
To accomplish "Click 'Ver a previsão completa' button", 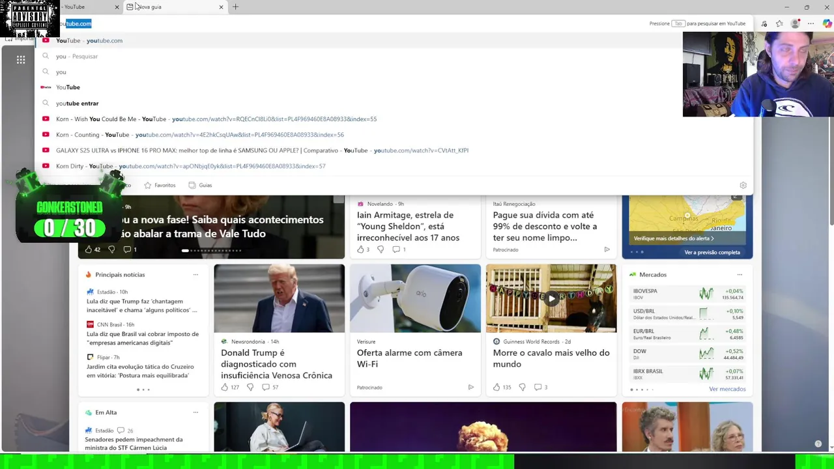I will pos(712,252).
